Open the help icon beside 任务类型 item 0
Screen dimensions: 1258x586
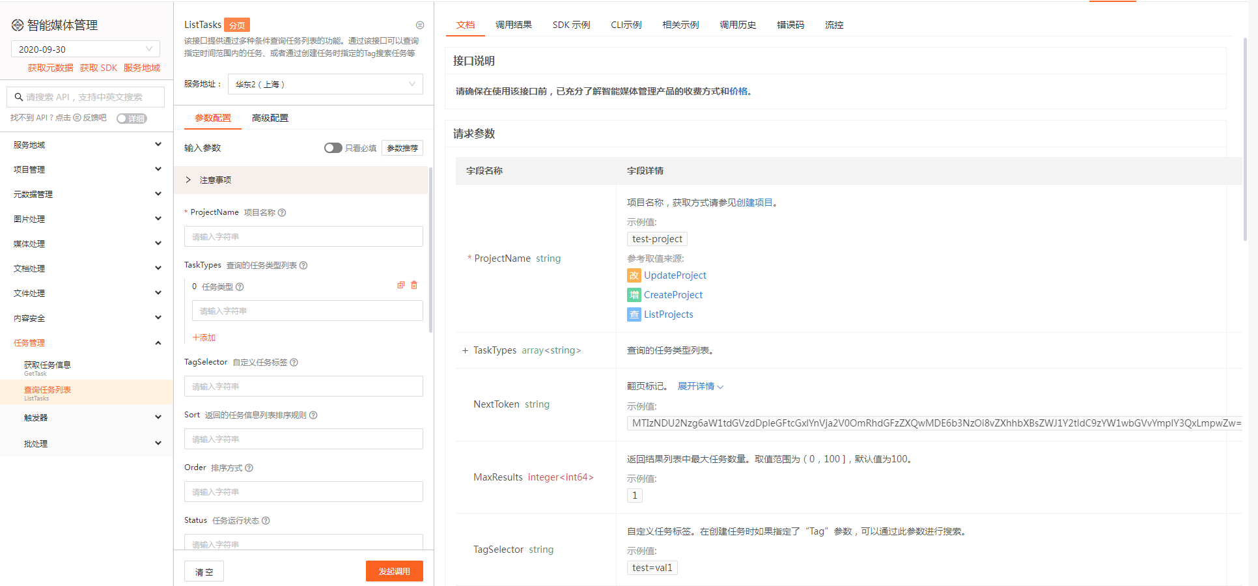point(240,286)
